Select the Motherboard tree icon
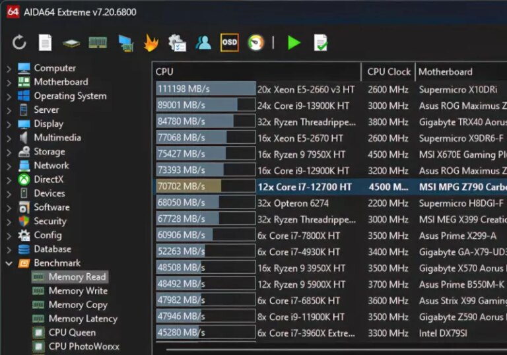This screenshot has height=355, width=507. pos(24,82)
